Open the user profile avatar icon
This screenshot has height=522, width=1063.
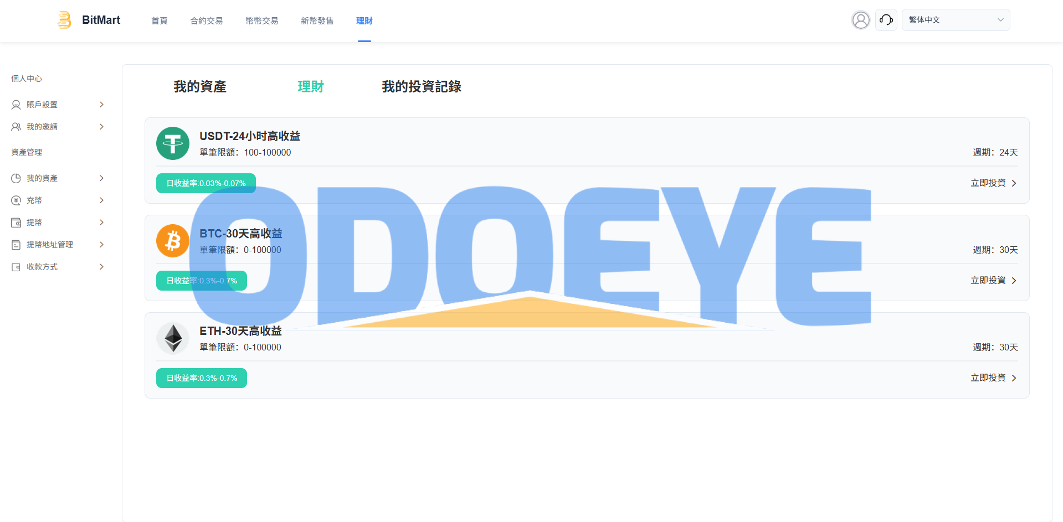860,20
